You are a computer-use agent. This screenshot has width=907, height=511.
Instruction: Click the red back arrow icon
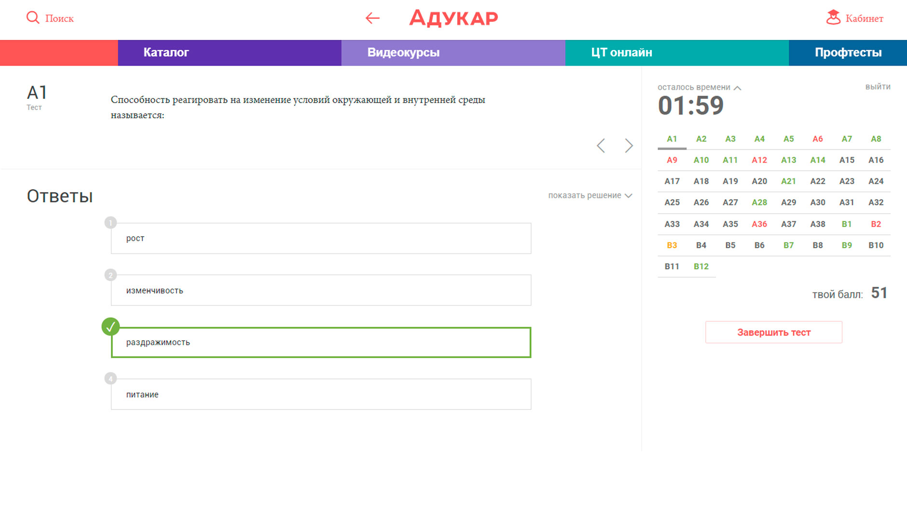(x=372, y=18)
